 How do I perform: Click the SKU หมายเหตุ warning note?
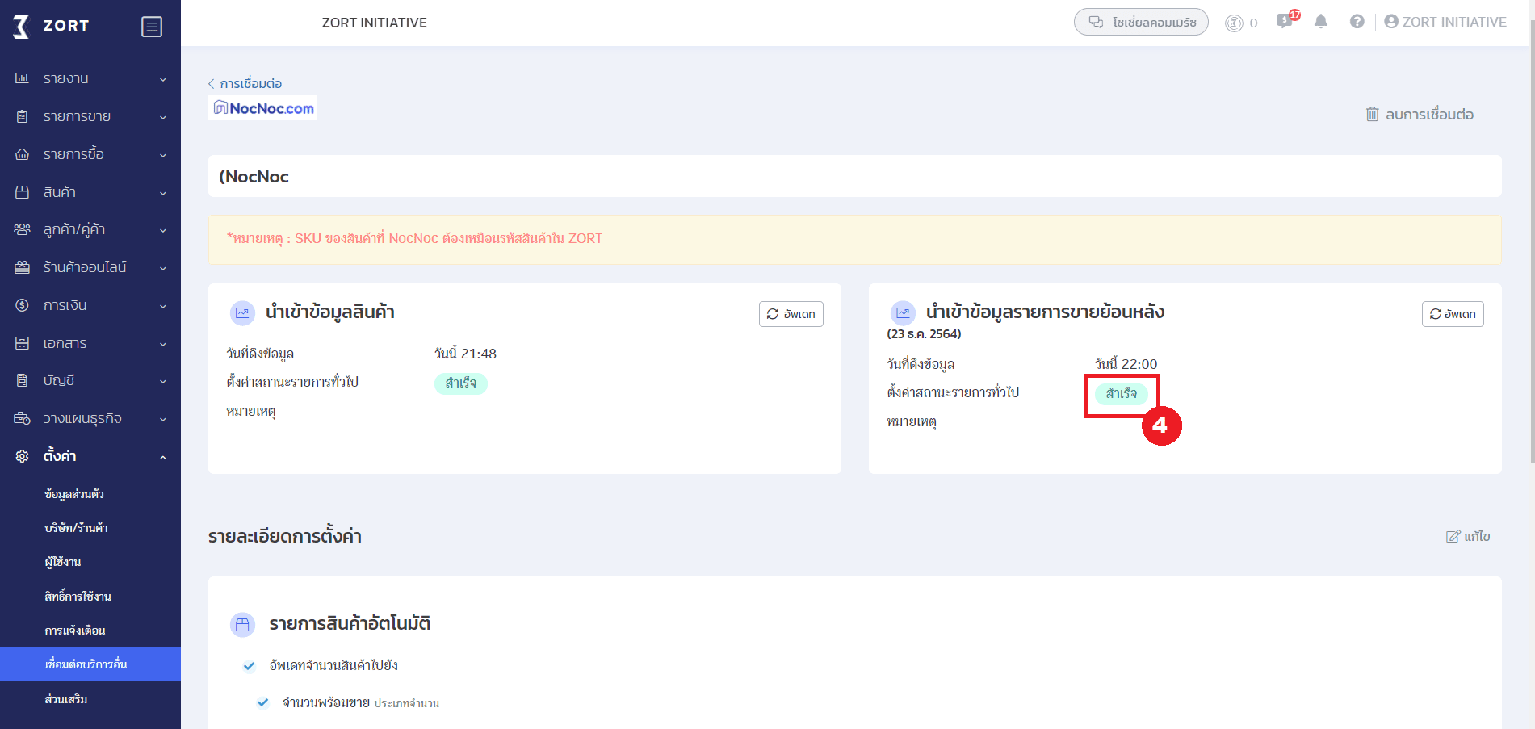414,238
